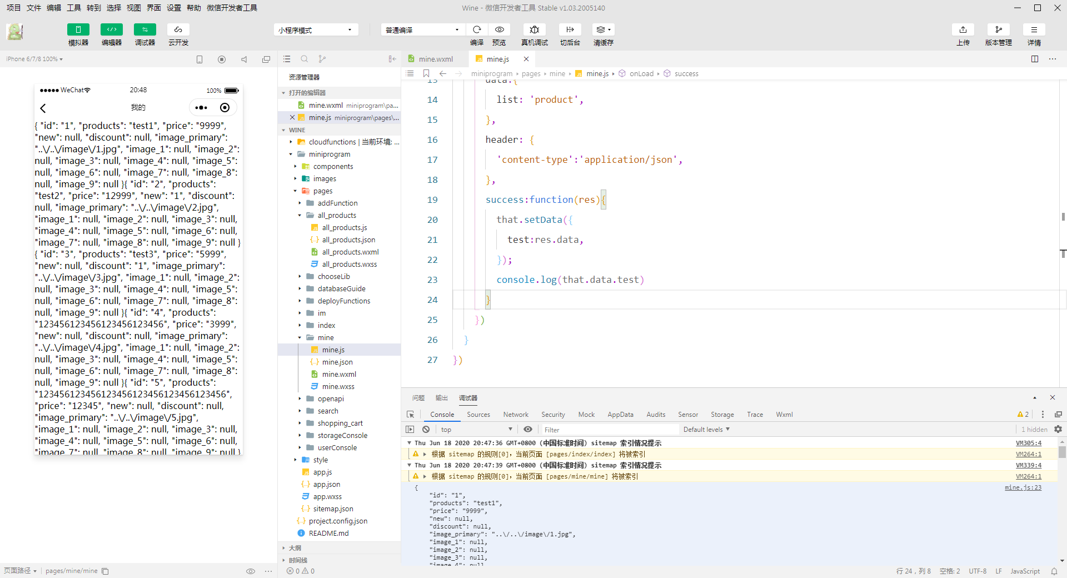Click the upload icon
1067x578 pixels.
point(963,29)
